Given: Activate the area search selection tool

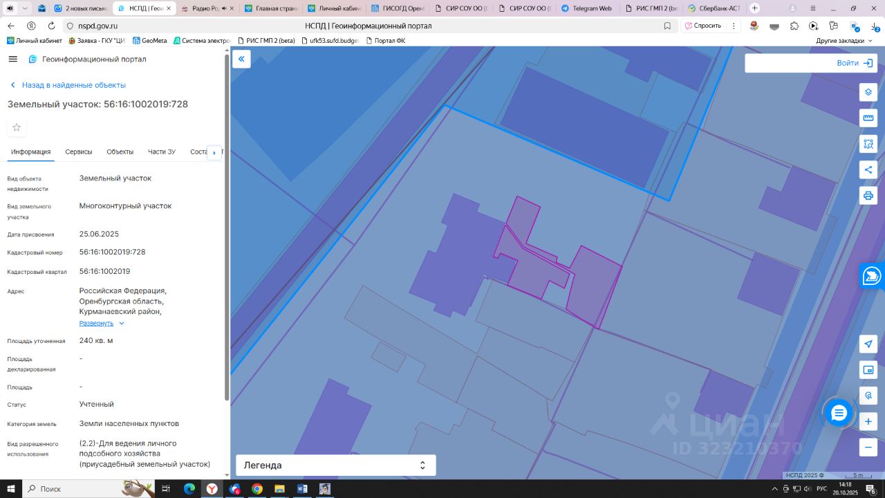Looking at the screenshot, I should coord(868,144).
